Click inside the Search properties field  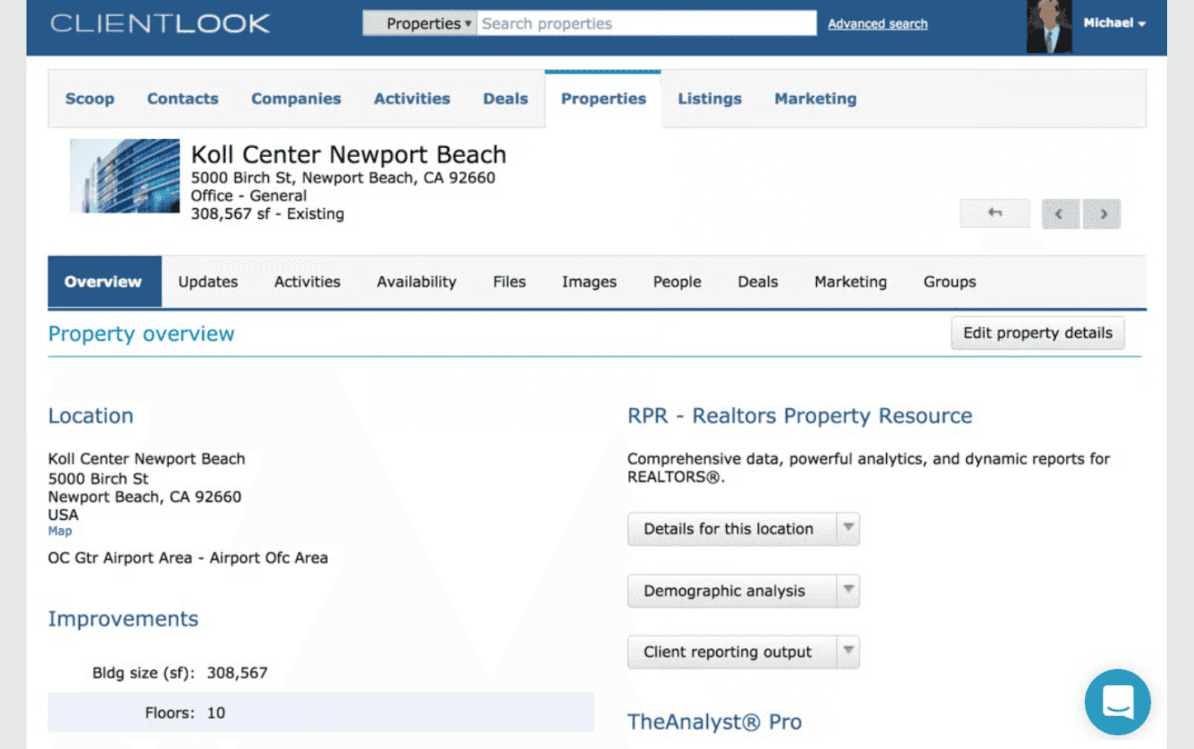pos(646,23)
